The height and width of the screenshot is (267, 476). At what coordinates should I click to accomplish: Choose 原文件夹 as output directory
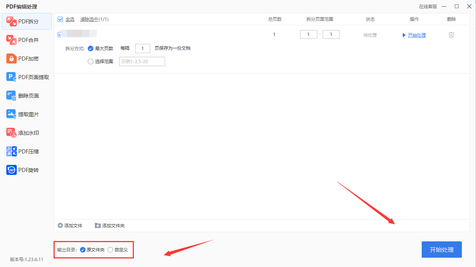tap(83, 250)
